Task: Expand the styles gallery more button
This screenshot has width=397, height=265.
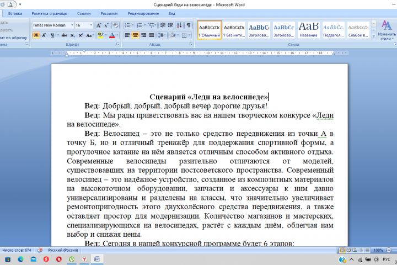Action: 374,36
